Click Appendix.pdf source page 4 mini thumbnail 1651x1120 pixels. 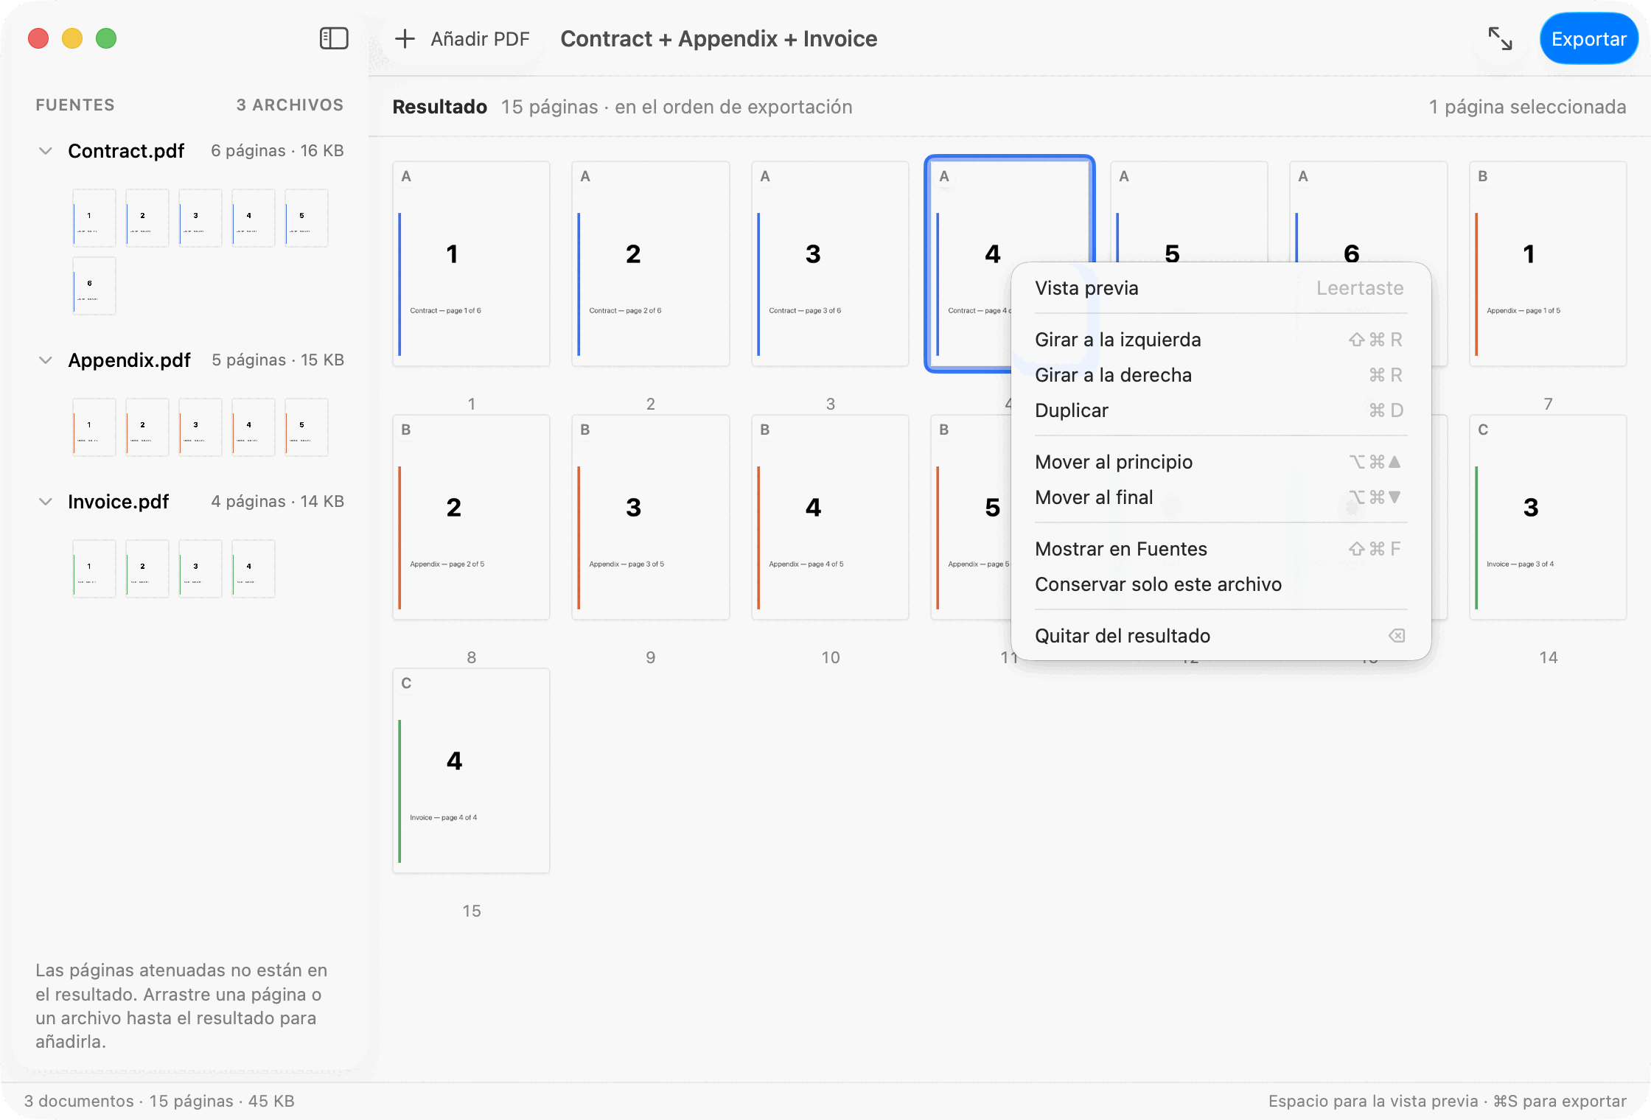254,427
